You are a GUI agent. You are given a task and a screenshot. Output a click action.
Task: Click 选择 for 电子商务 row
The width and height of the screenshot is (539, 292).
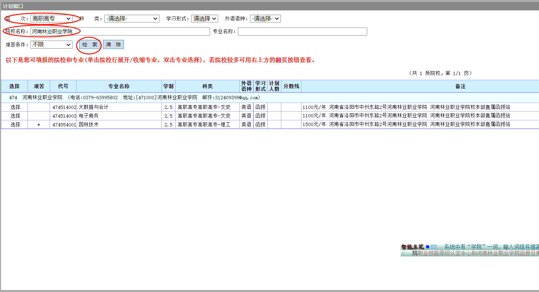pos(15,116)
